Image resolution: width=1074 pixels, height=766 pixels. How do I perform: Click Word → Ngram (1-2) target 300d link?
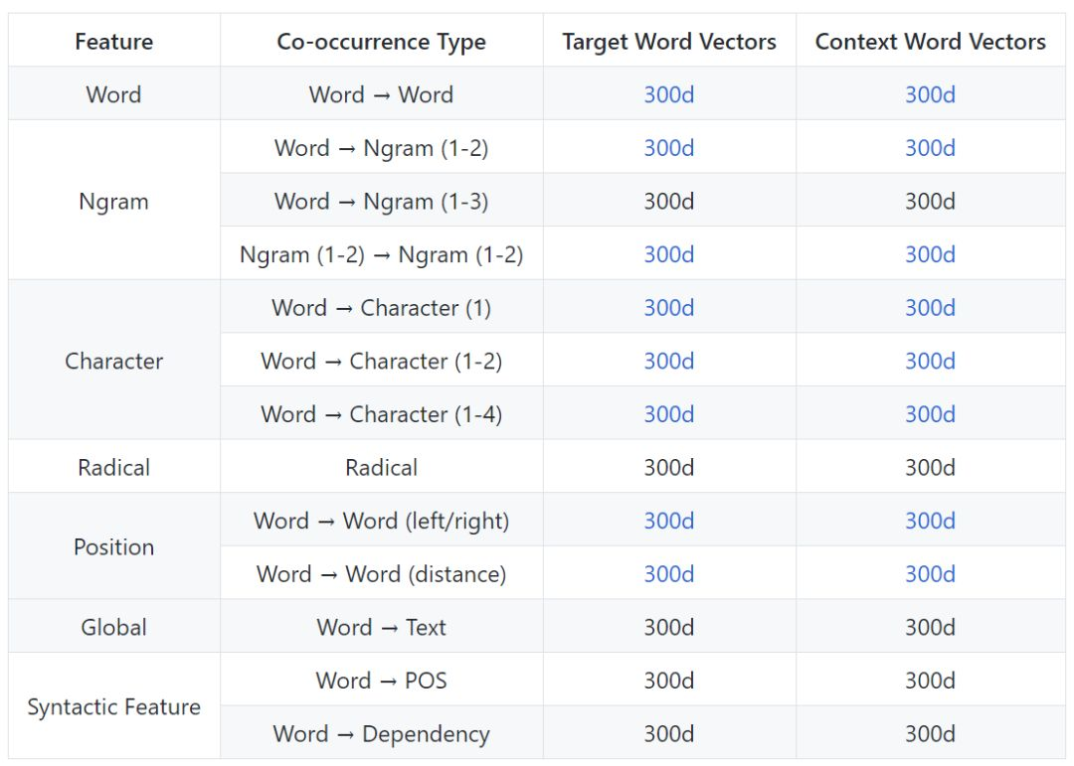pyautogui.click(x=668, y=148)
